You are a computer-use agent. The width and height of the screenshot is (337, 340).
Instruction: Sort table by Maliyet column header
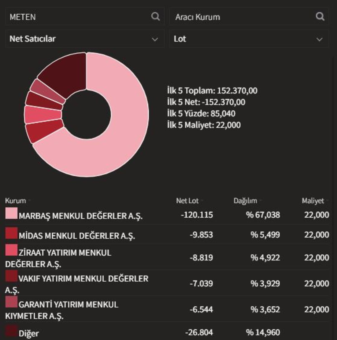313,201
